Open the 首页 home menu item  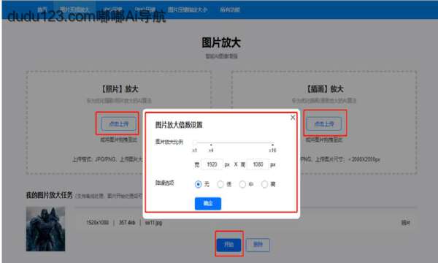[42, 9]
